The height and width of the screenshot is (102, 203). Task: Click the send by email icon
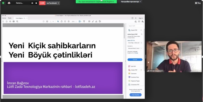click(x=139, y=22)
